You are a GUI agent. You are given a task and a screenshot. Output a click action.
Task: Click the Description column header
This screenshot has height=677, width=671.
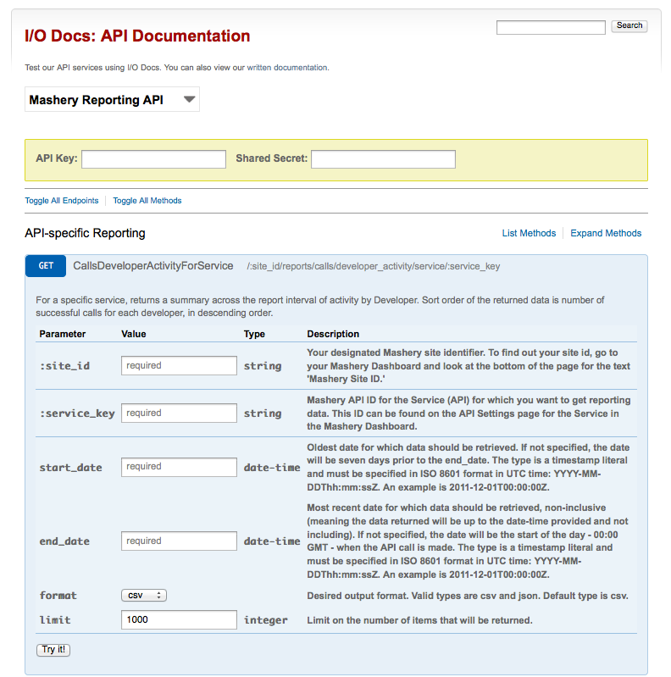333,334
